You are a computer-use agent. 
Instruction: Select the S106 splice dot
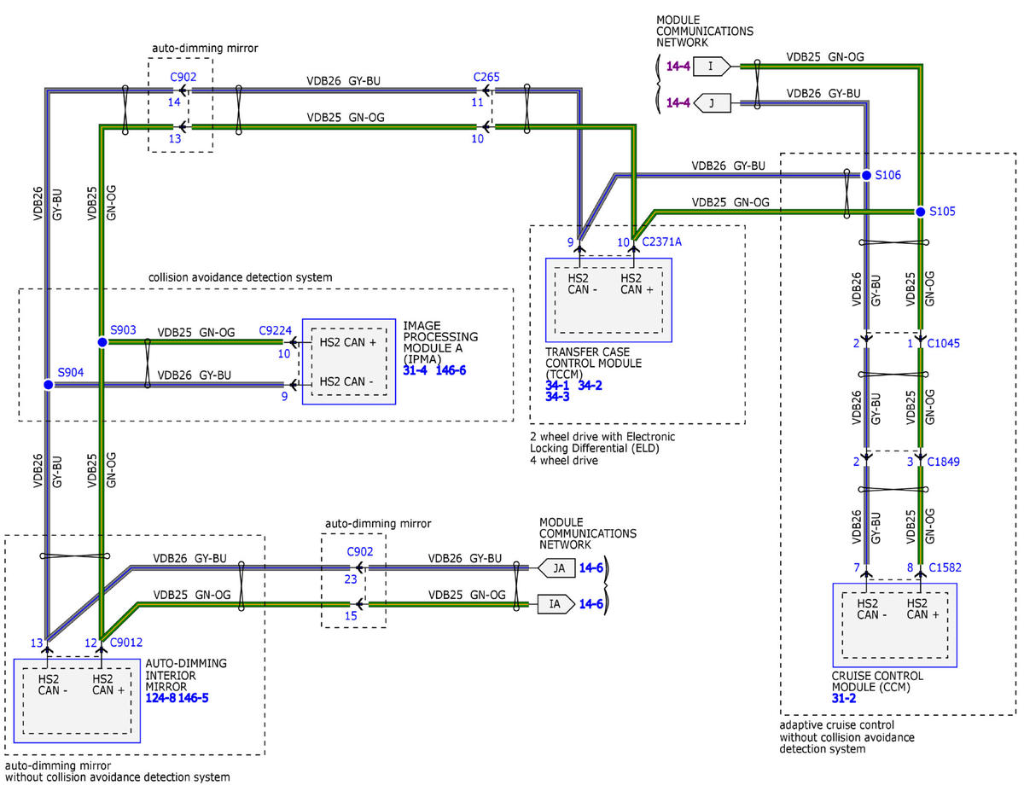(x=866, y=175)
